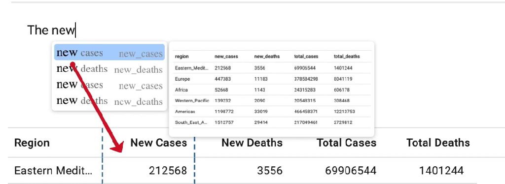505x184 pixels.
Task: Click the Americas row in preview popup
Action: (x=272, y=111)
